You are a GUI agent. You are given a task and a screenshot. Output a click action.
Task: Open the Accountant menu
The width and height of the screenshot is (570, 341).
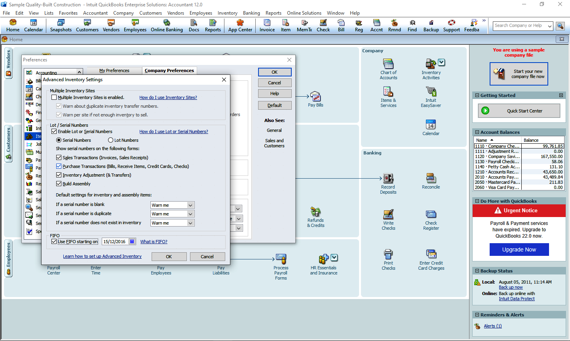pyautogui.click(x=95, y=13)
